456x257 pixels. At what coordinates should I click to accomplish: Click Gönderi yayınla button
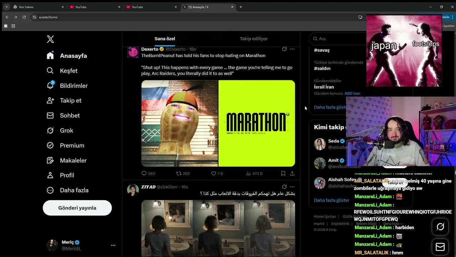tap(77, 208)
